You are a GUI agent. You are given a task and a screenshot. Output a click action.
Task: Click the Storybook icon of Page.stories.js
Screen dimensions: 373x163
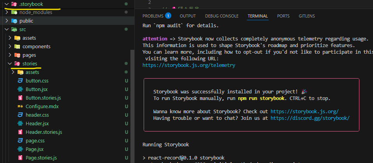[x=20, y=158]
